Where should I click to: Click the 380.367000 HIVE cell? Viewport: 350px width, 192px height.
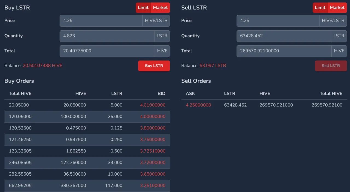tap(73, 185)
